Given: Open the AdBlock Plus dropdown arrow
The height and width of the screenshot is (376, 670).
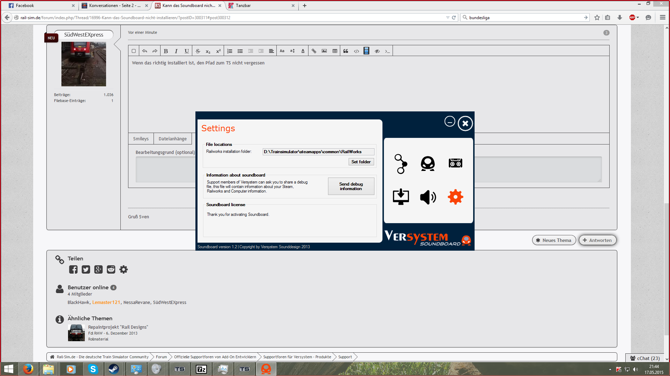Looking at the screenshot, I should point(638,17).
